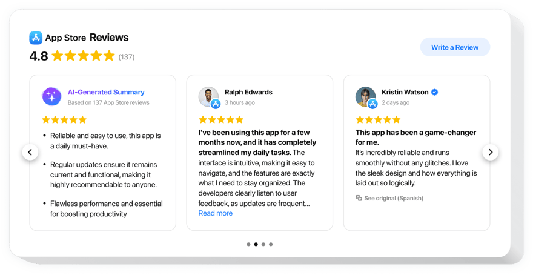Click the translate icon beside See original

pos(359,198)
